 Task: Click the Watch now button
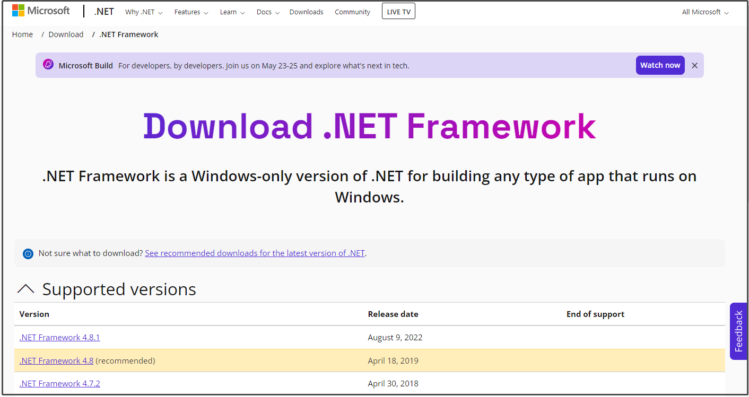click(x=660, y=65)
